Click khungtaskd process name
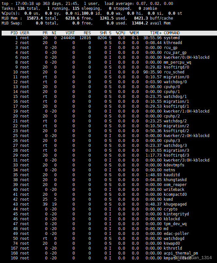 [175, 180]
